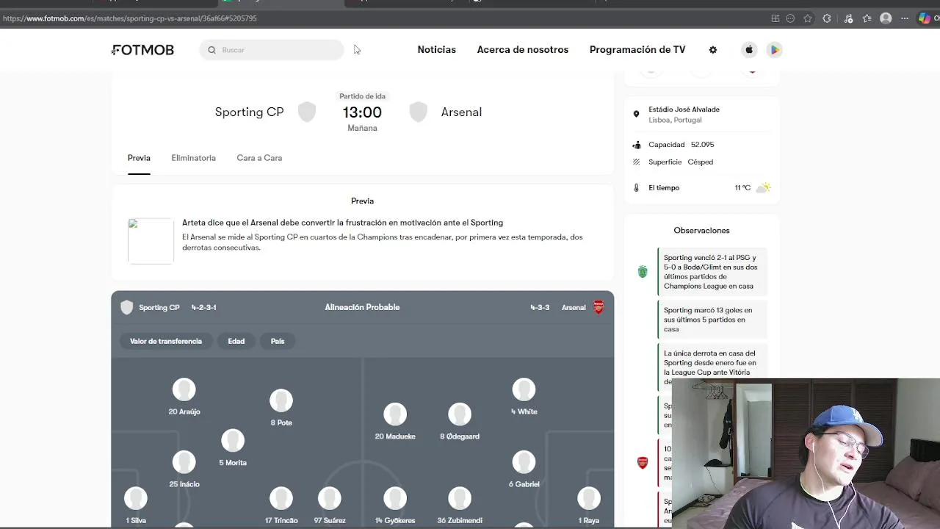Open browser profile avatar
Image resolution: width=940 pixels, height=529 pixels.
886,18
